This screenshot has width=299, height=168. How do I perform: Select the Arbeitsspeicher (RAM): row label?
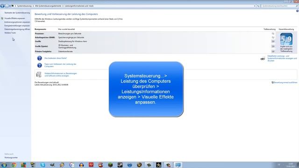(45, 37)
